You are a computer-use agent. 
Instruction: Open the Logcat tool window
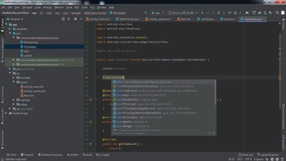tap(103, 155)
